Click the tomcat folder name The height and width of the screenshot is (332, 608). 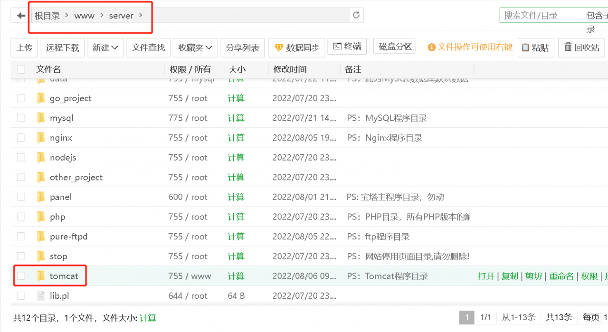(64, 276)
